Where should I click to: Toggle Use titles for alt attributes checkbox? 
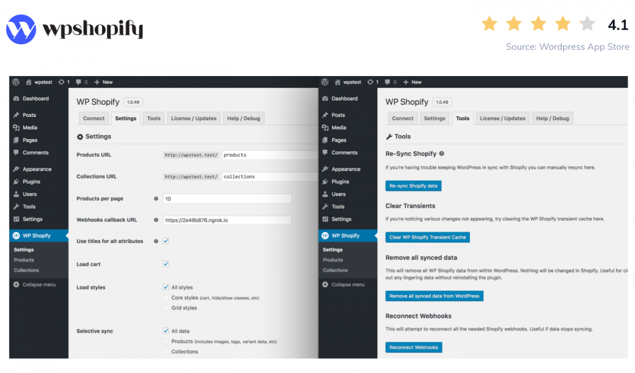click(x=166, y=241)
